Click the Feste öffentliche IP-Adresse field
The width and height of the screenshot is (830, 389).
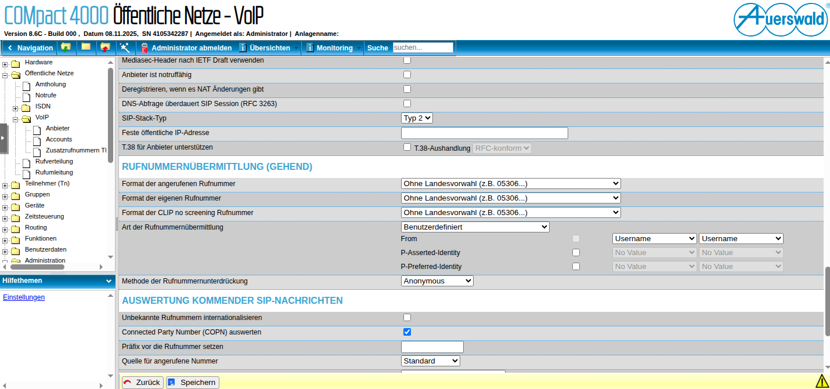tap(484, 133)
